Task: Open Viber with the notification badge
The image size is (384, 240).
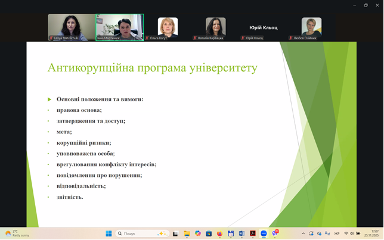Action: 275,233
